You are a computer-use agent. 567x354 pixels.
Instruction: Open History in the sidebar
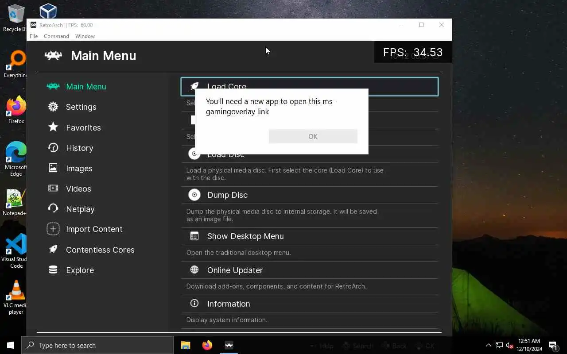click(x=80, y=148)
